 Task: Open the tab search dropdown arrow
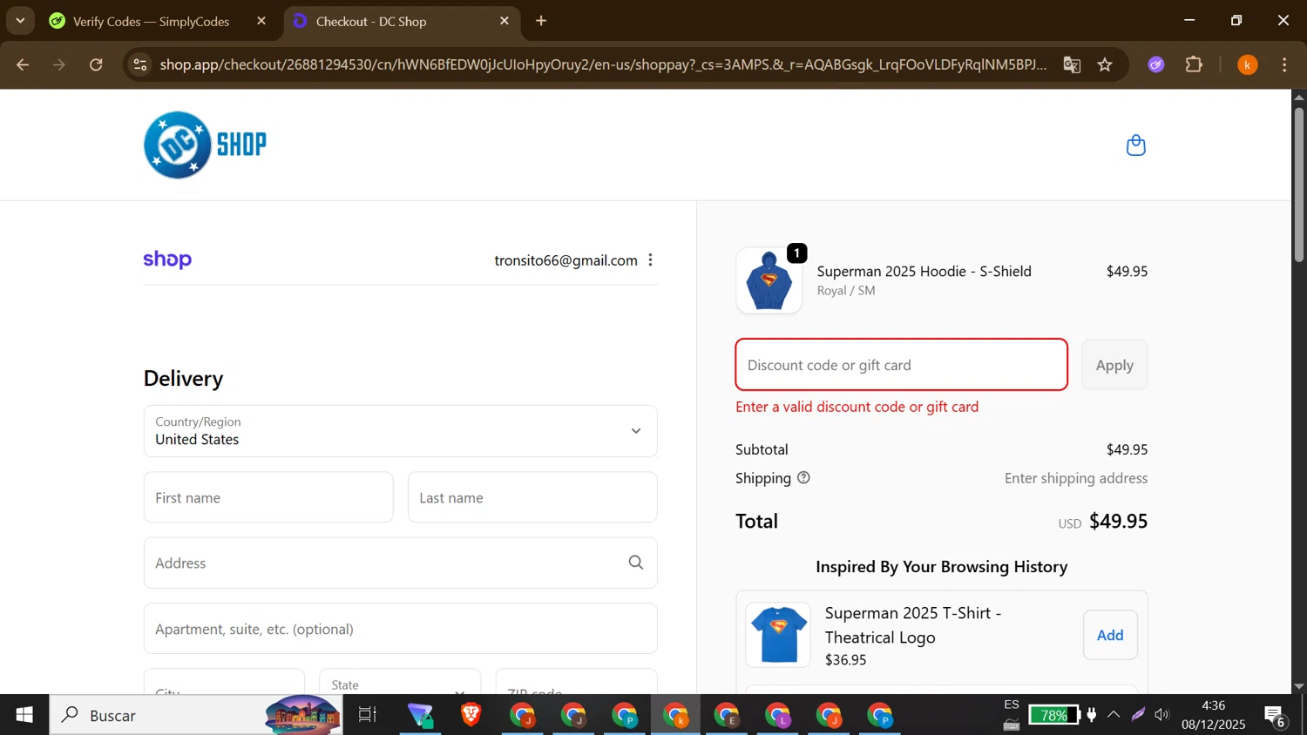point(20,21)
